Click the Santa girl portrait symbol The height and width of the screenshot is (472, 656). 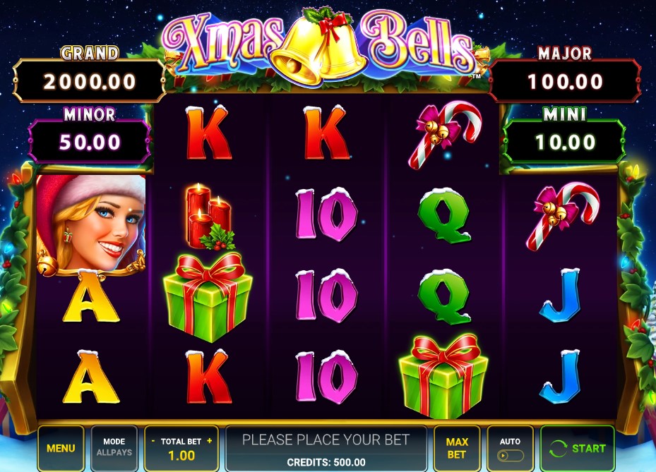pos(91,225)
